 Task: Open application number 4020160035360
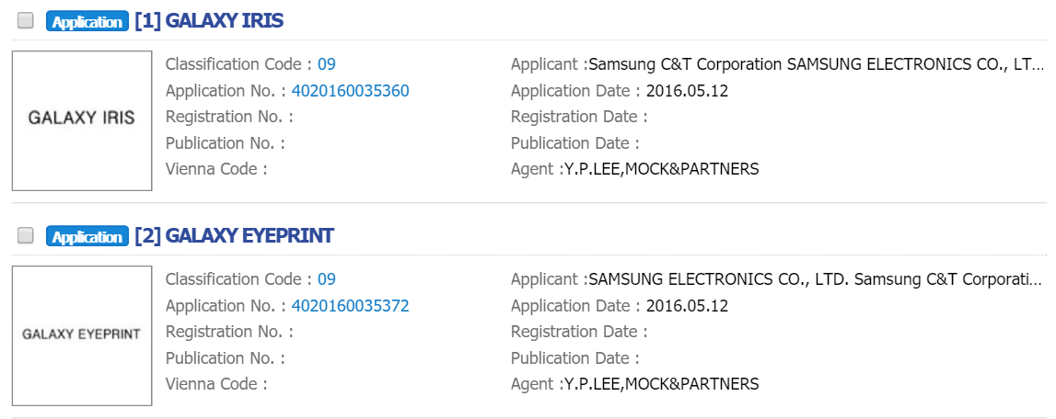pos(350,91)
